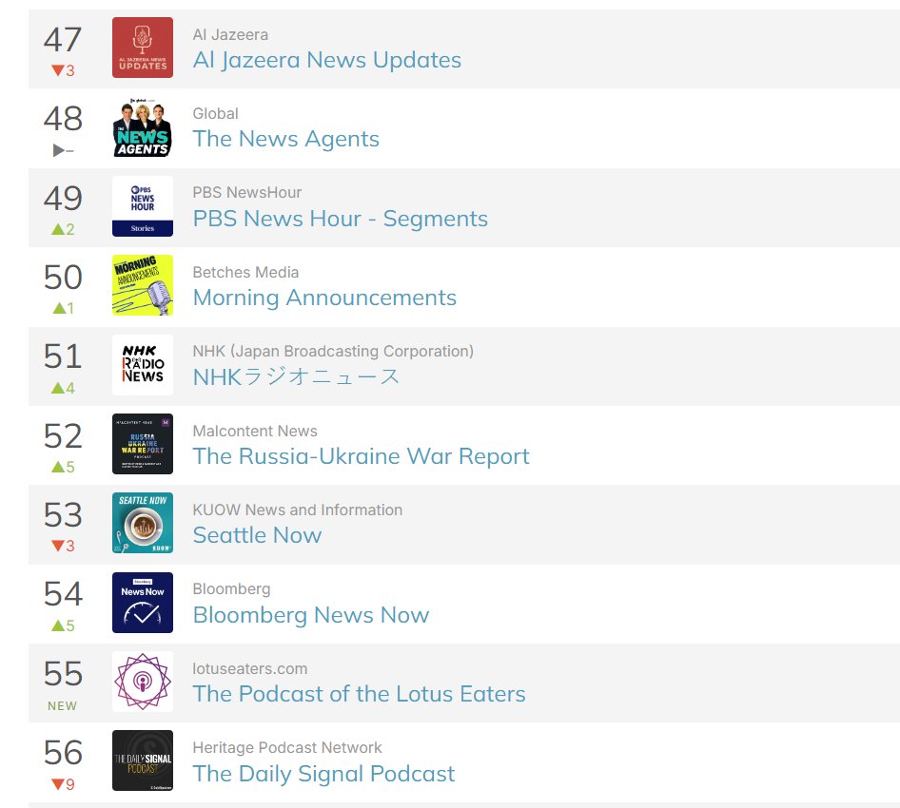
Task: Click the rank number 53
Action: 63,515
